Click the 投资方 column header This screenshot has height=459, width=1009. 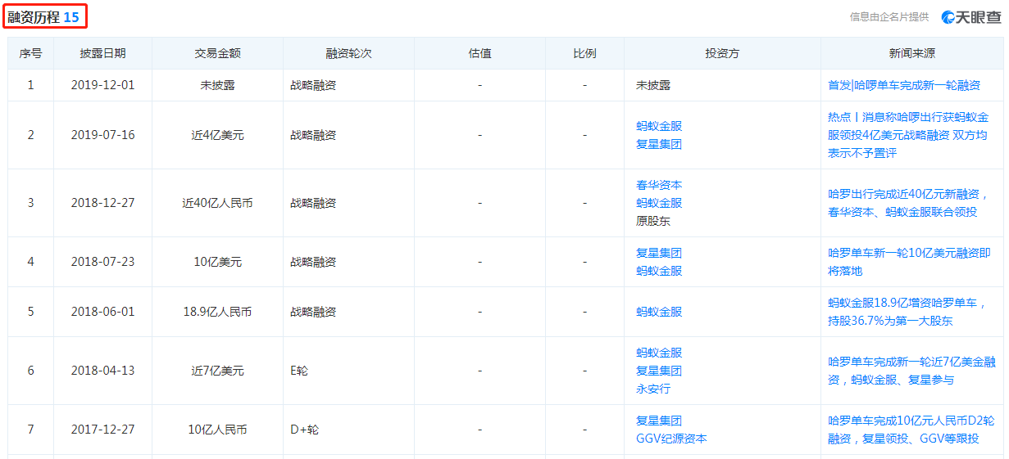(722, 53)
